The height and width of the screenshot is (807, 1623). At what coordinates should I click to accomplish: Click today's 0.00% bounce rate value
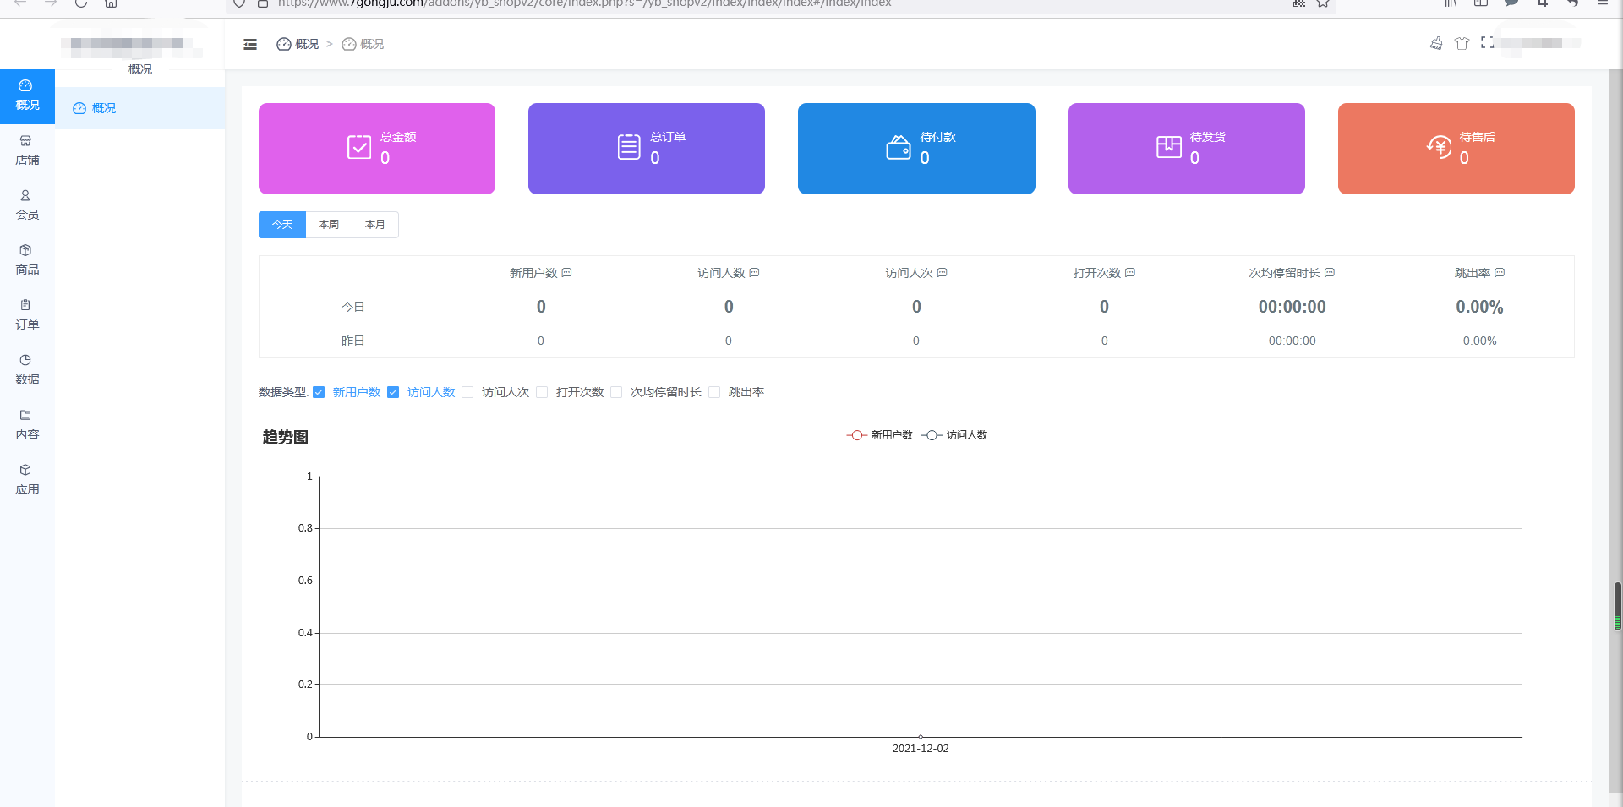click(x=1479, y=307)
